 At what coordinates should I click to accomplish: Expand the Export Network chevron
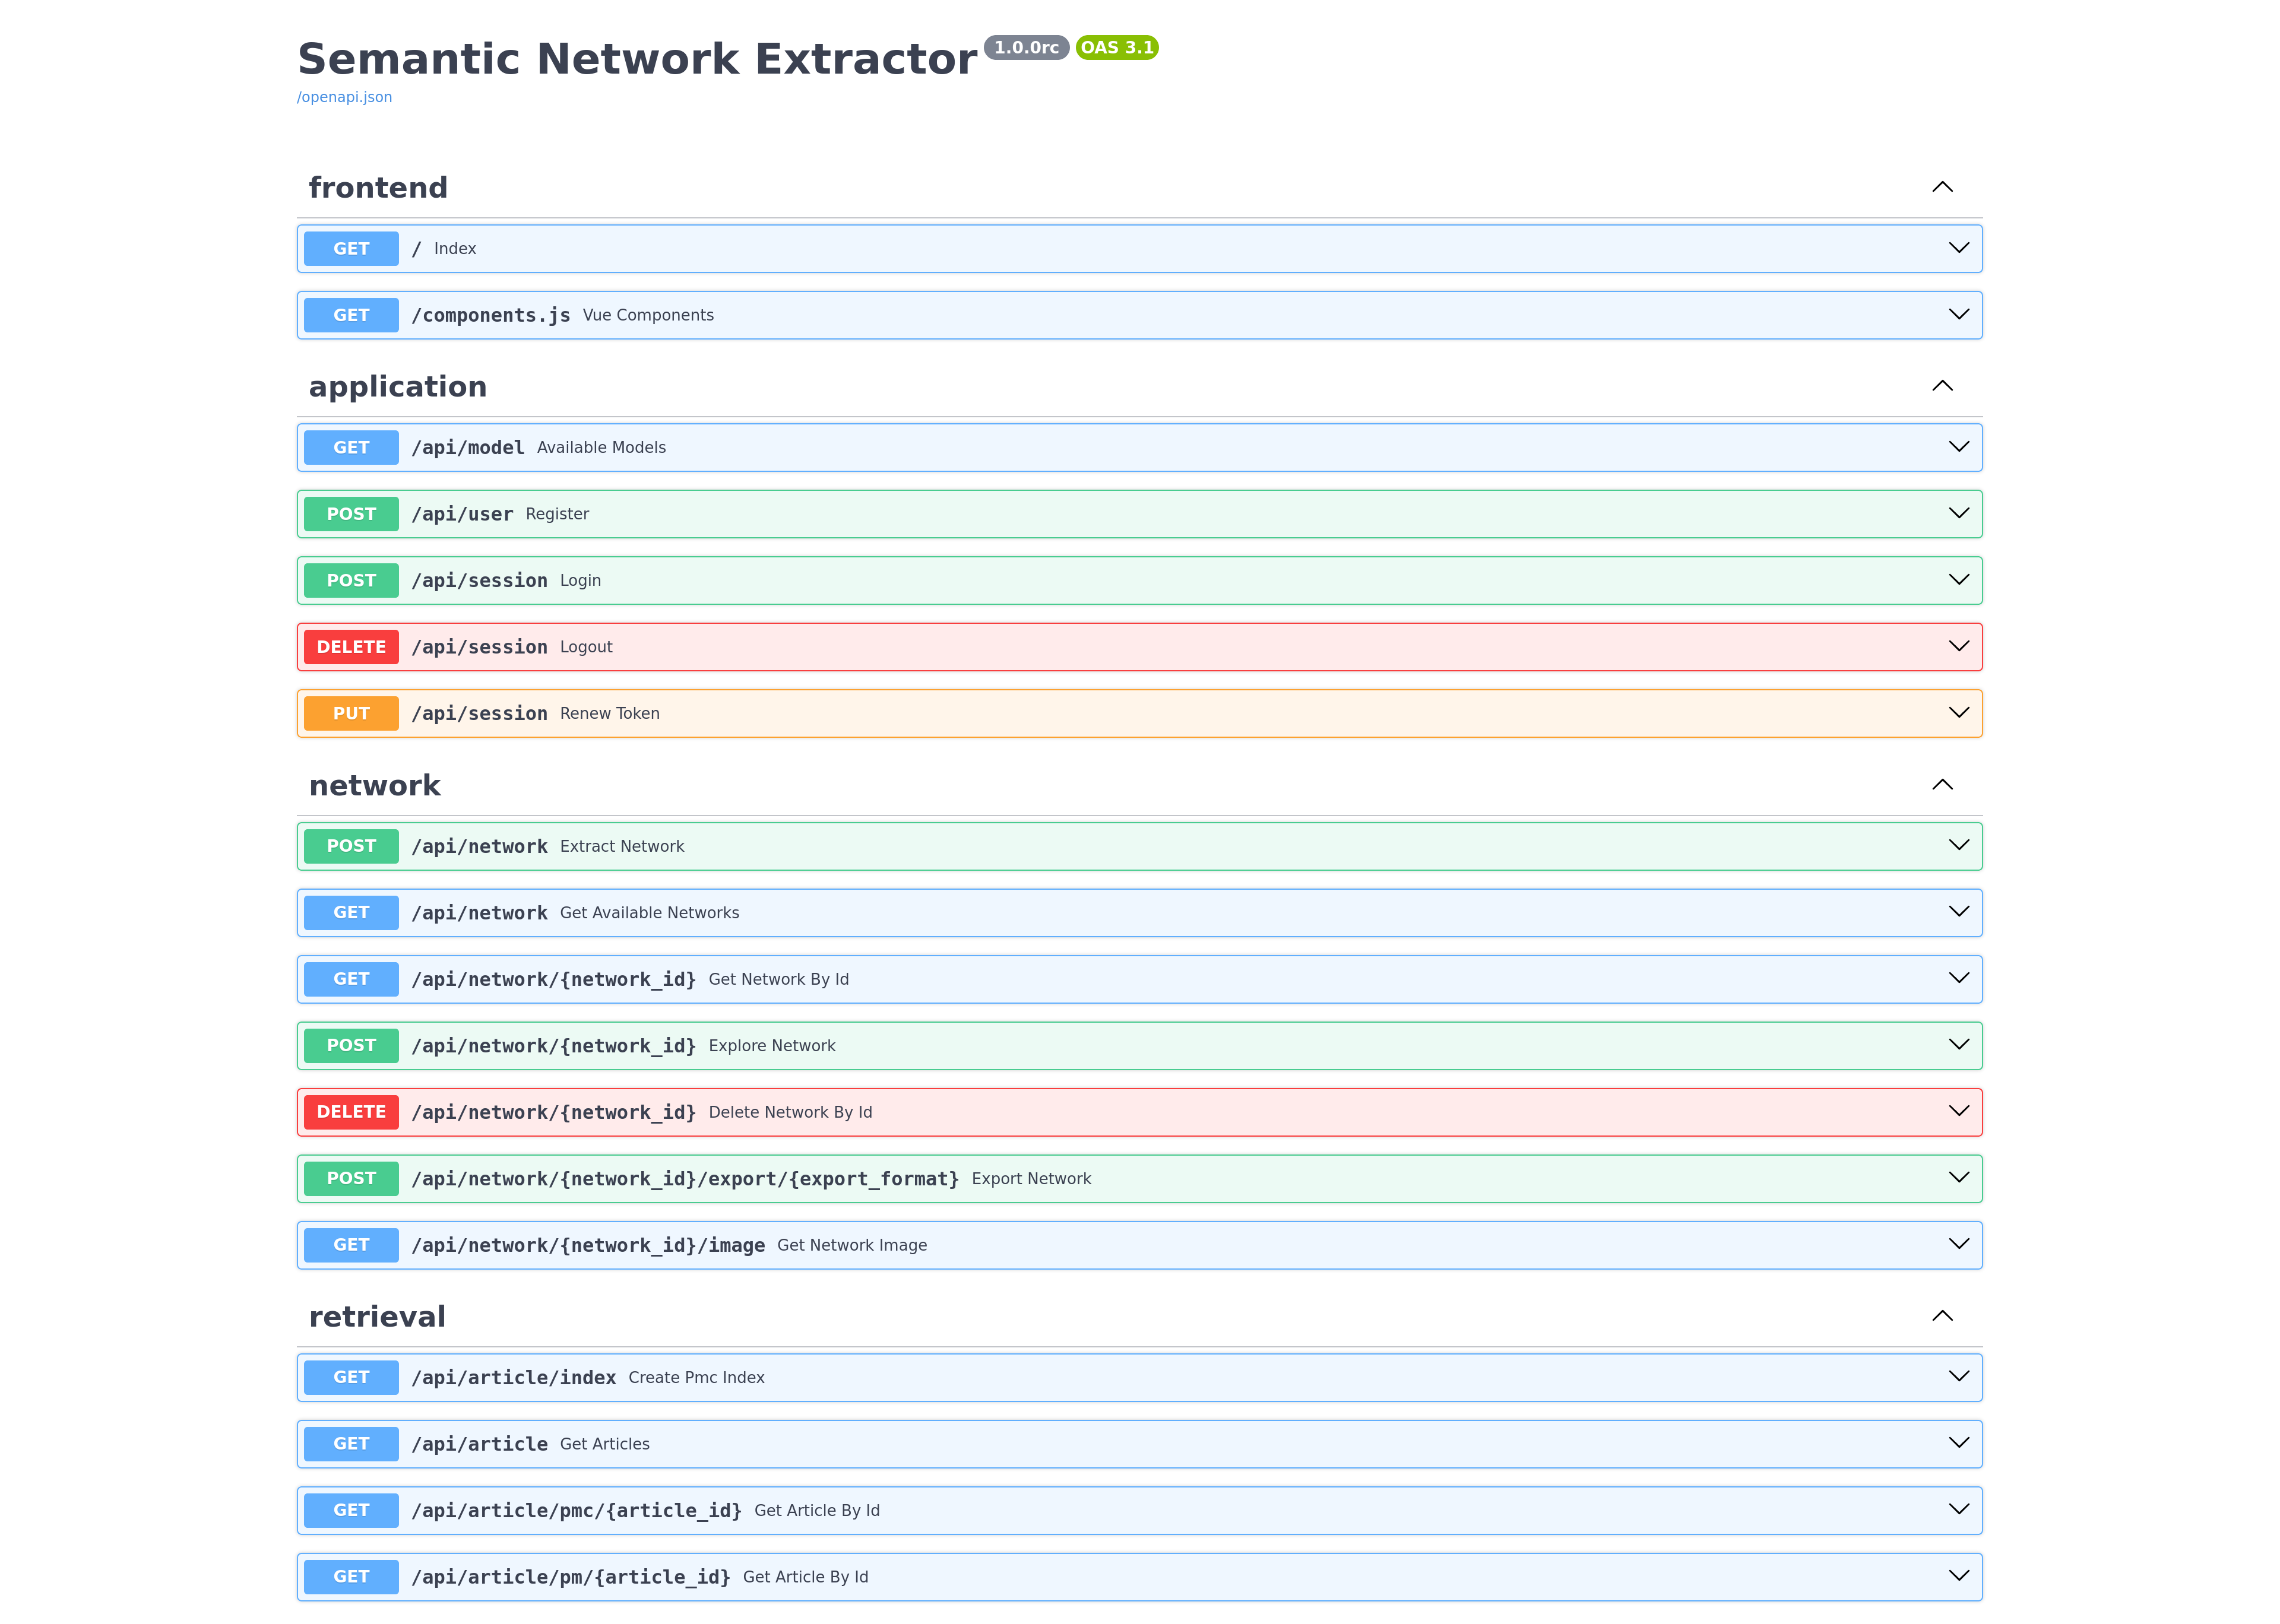click(1959, 1178)
